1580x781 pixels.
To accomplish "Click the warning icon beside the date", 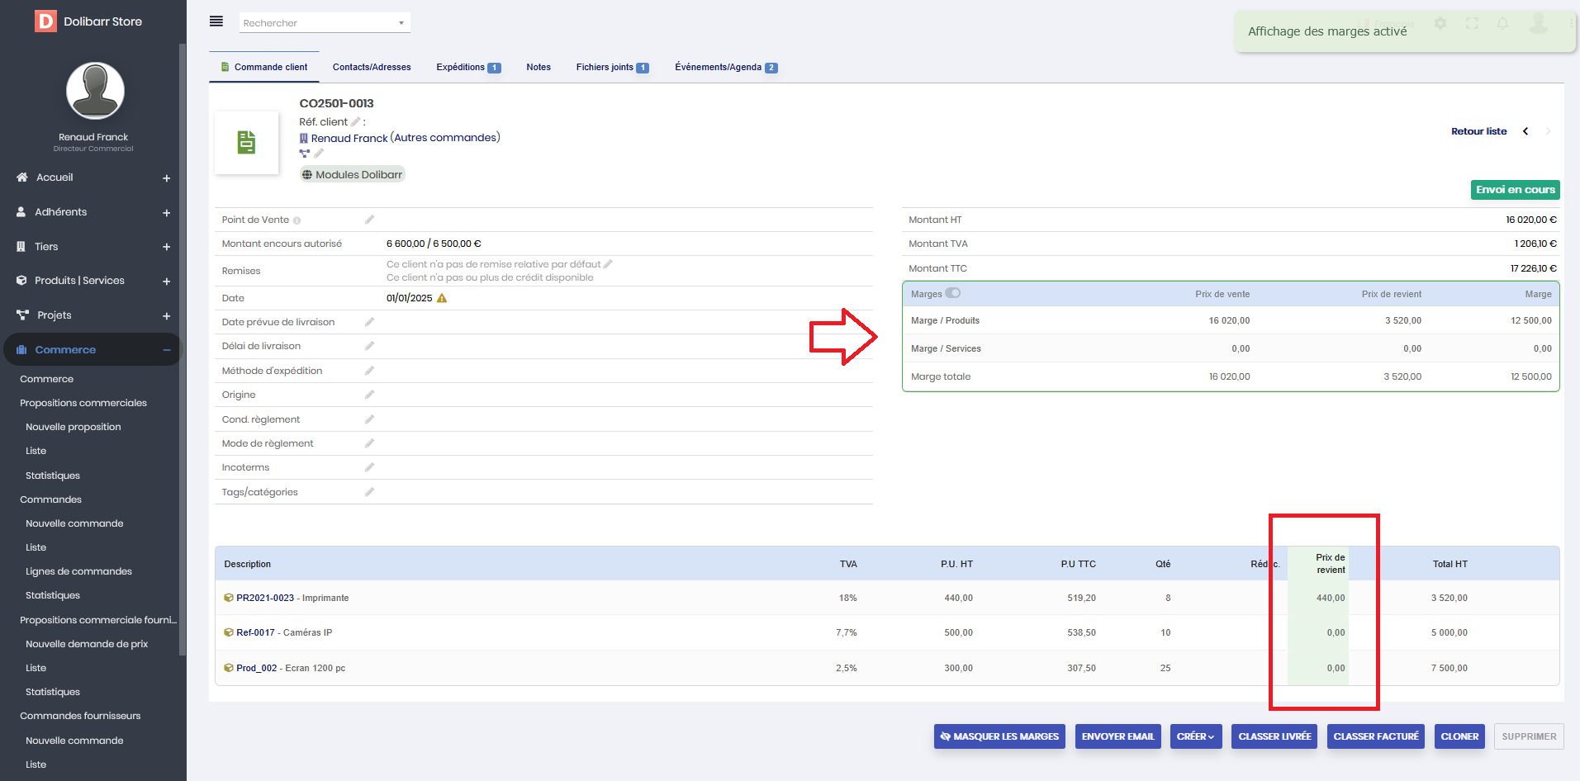I will click(x=442, y=298).
